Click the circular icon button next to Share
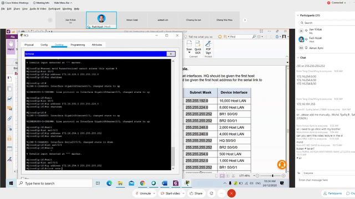The height and width of the screenshot is (199, 355). tap(211, 193)
